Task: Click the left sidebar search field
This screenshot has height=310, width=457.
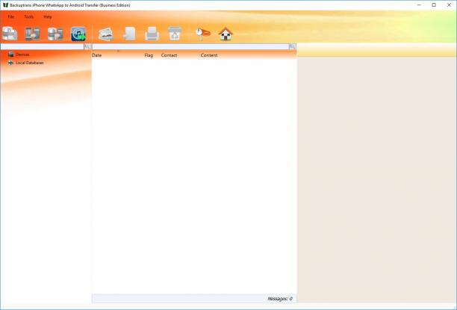Action: click(43, 46)
